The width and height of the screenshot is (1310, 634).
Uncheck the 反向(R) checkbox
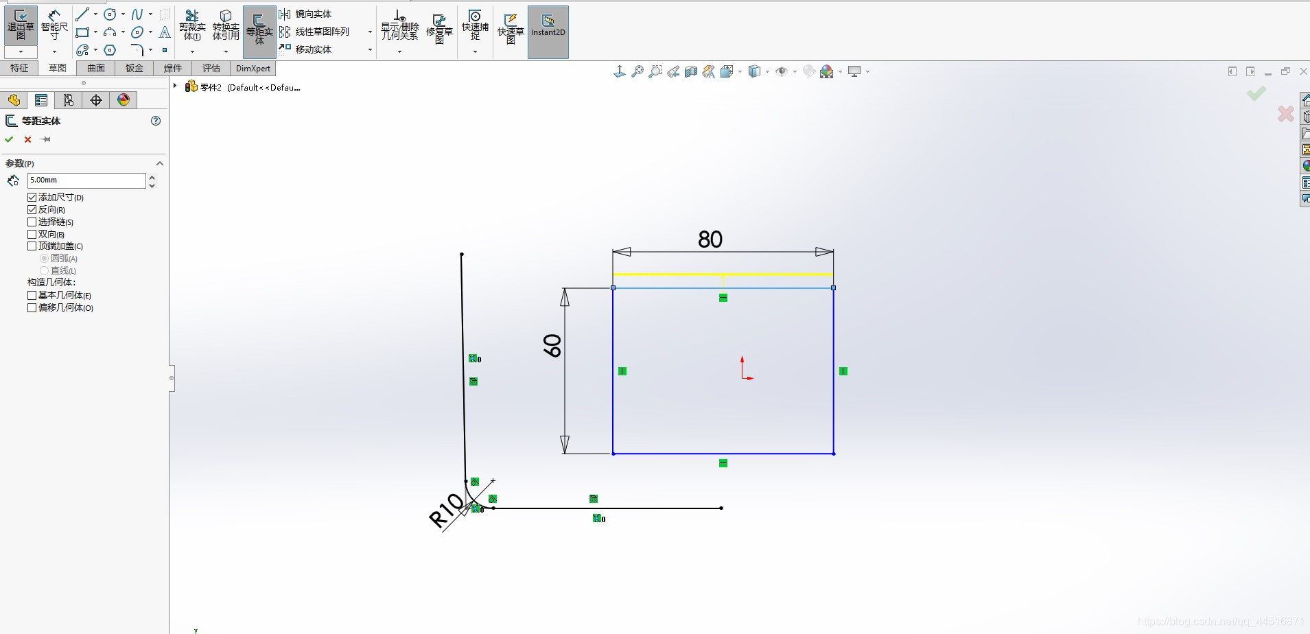[32, 209]
